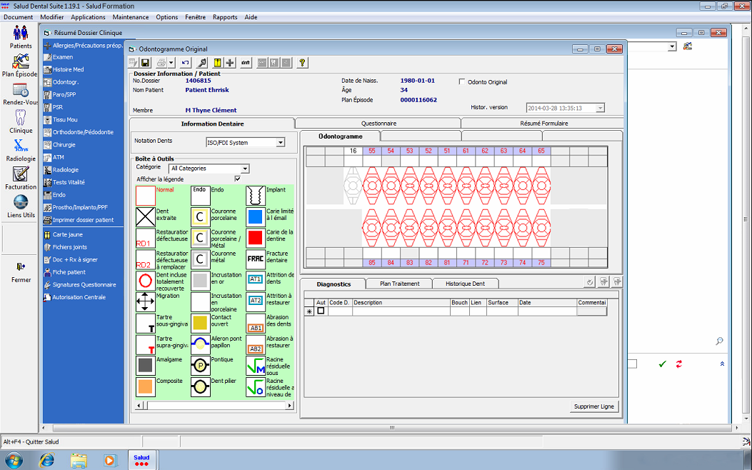Click the yellow notebook toolbar icon
Screen dimensions: 752x470
[218, 63]
